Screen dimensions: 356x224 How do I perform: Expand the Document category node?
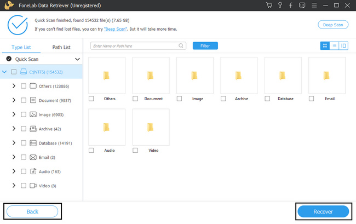click(14, 100)
